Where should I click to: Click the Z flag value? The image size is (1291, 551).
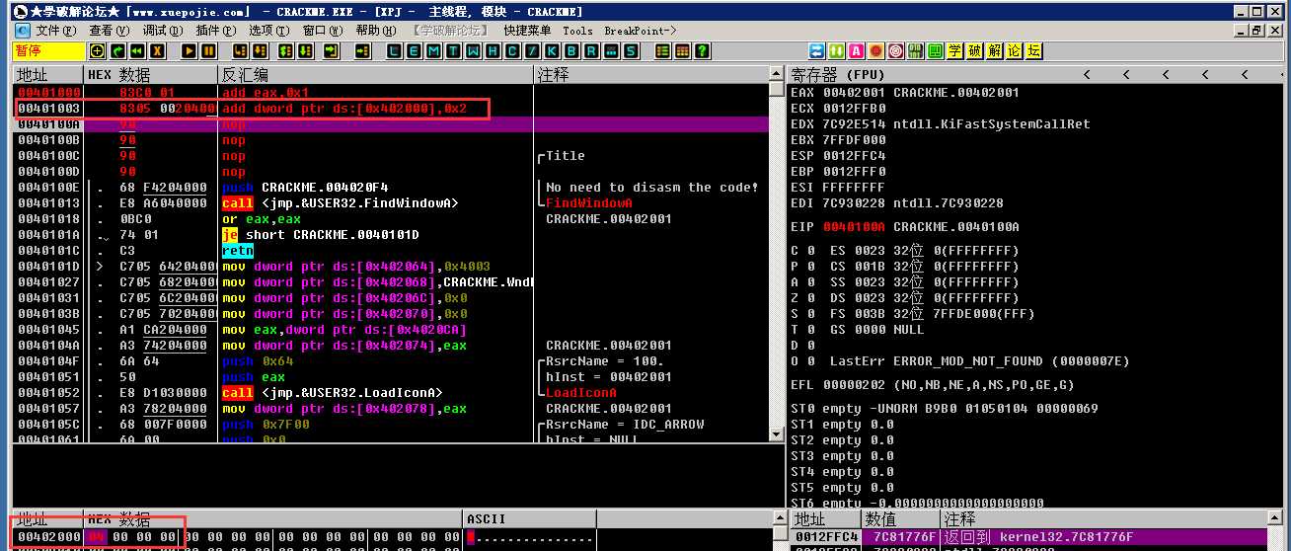[x=810, y=298]
